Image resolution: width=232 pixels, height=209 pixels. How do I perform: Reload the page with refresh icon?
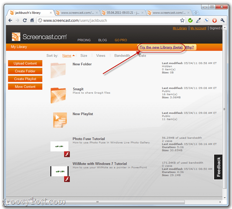[x=25, y=20]
